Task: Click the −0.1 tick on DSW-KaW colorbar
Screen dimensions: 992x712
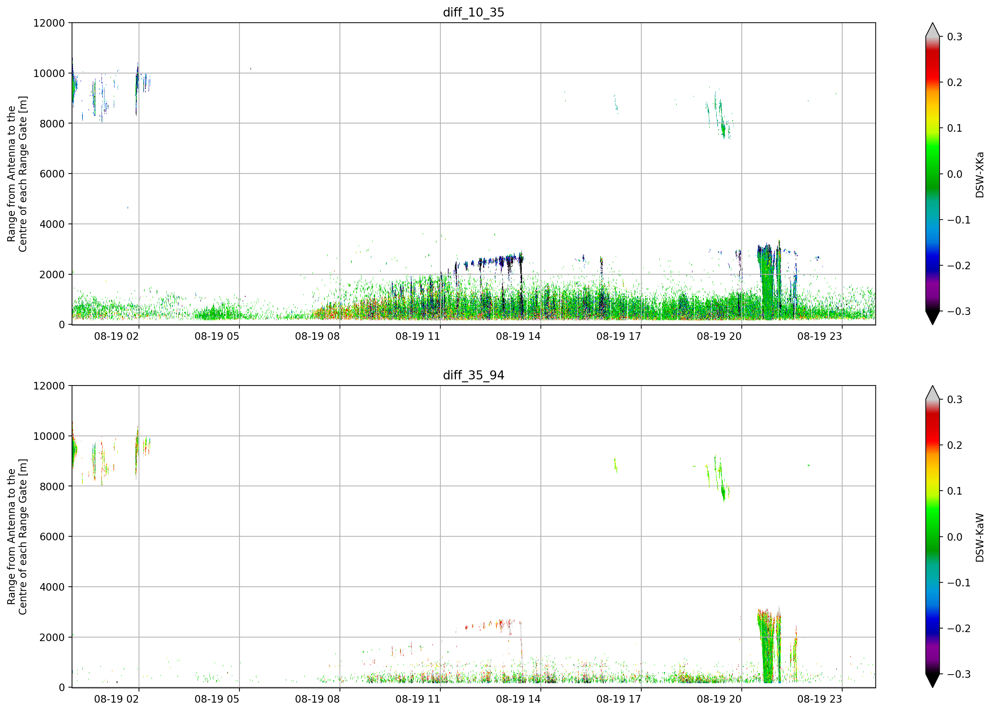Action: tap(959, 583)
